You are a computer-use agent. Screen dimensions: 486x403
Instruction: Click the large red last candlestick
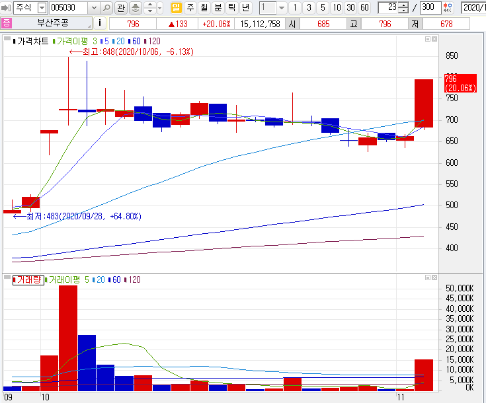click(424, 103)
